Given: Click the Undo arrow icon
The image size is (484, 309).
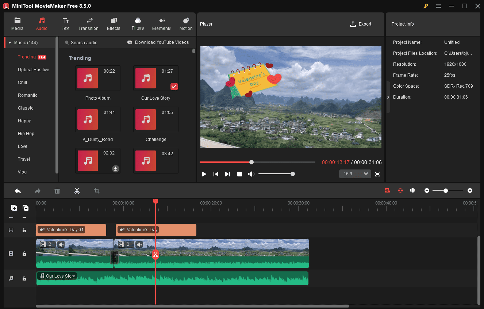Looking at the screenshot, I should 18,191.
